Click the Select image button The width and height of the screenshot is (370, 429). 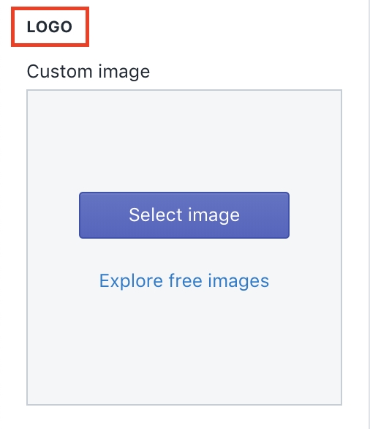point(184,215)
